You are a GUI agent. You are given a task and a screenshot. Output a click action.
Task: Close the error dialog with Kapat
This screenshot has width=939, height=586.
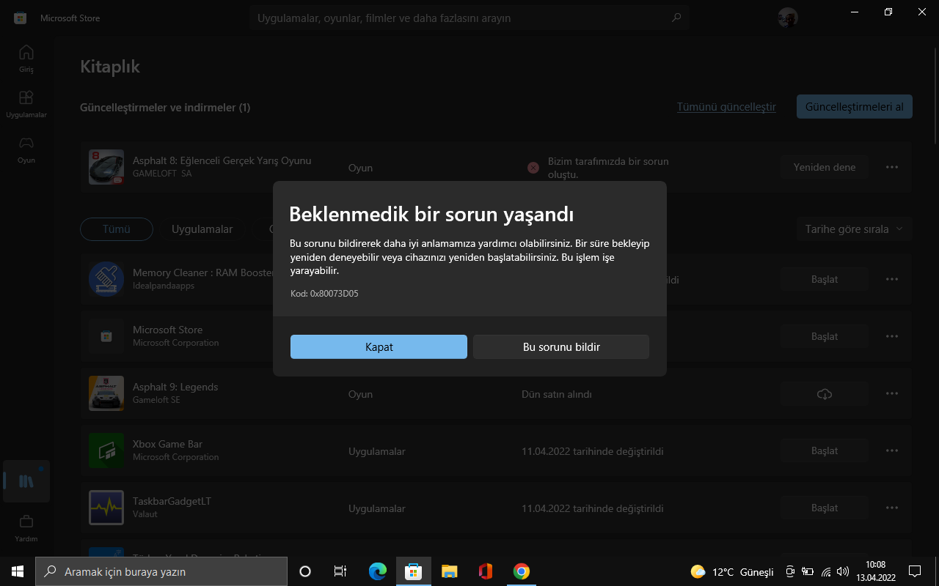(x=379, y=347)
